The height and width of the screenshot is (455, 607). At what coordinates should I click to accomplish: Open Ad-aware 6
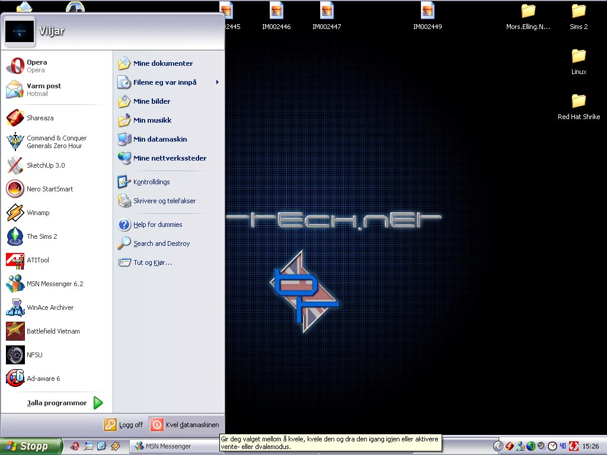point(57,379)
